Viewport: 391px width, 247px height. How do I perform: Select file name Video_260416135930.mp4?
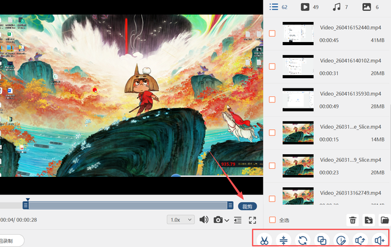(350, 94)
